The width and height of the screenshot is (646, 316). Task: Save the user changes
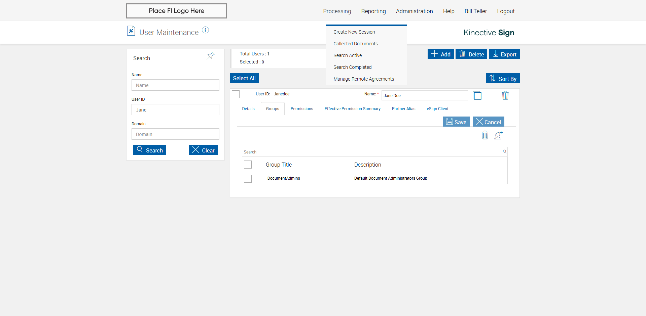(x=456, y=122)
